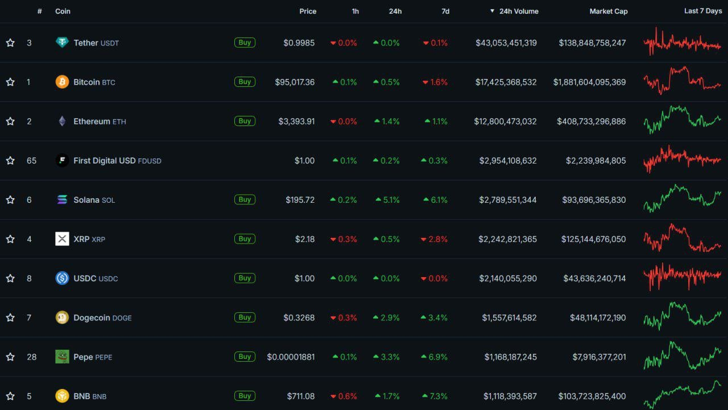Click Buy button for USDC
This screenshot has width=728, height=410.
(x=245, y=278)
